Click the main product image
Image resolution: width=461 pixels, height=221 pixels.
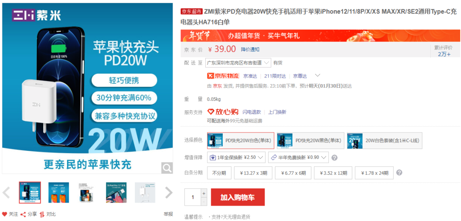point(88,88)
